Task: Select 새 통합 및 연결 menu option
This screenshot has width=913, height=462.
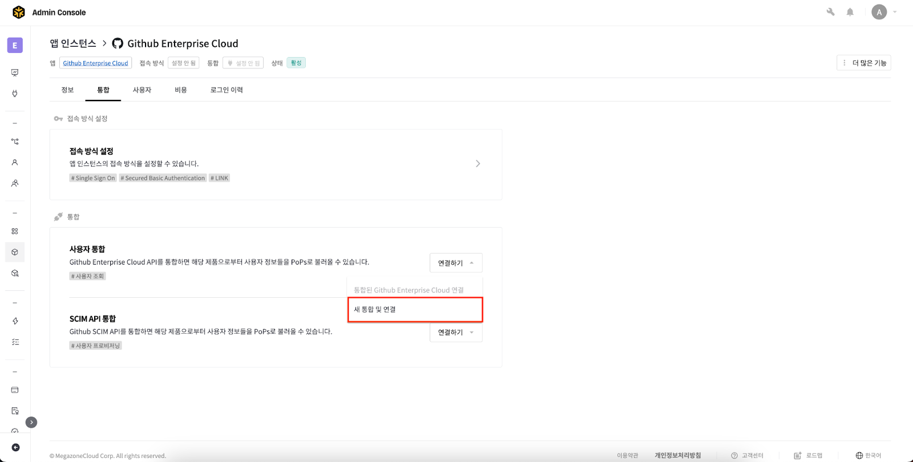Action: [x=415, y=309]
